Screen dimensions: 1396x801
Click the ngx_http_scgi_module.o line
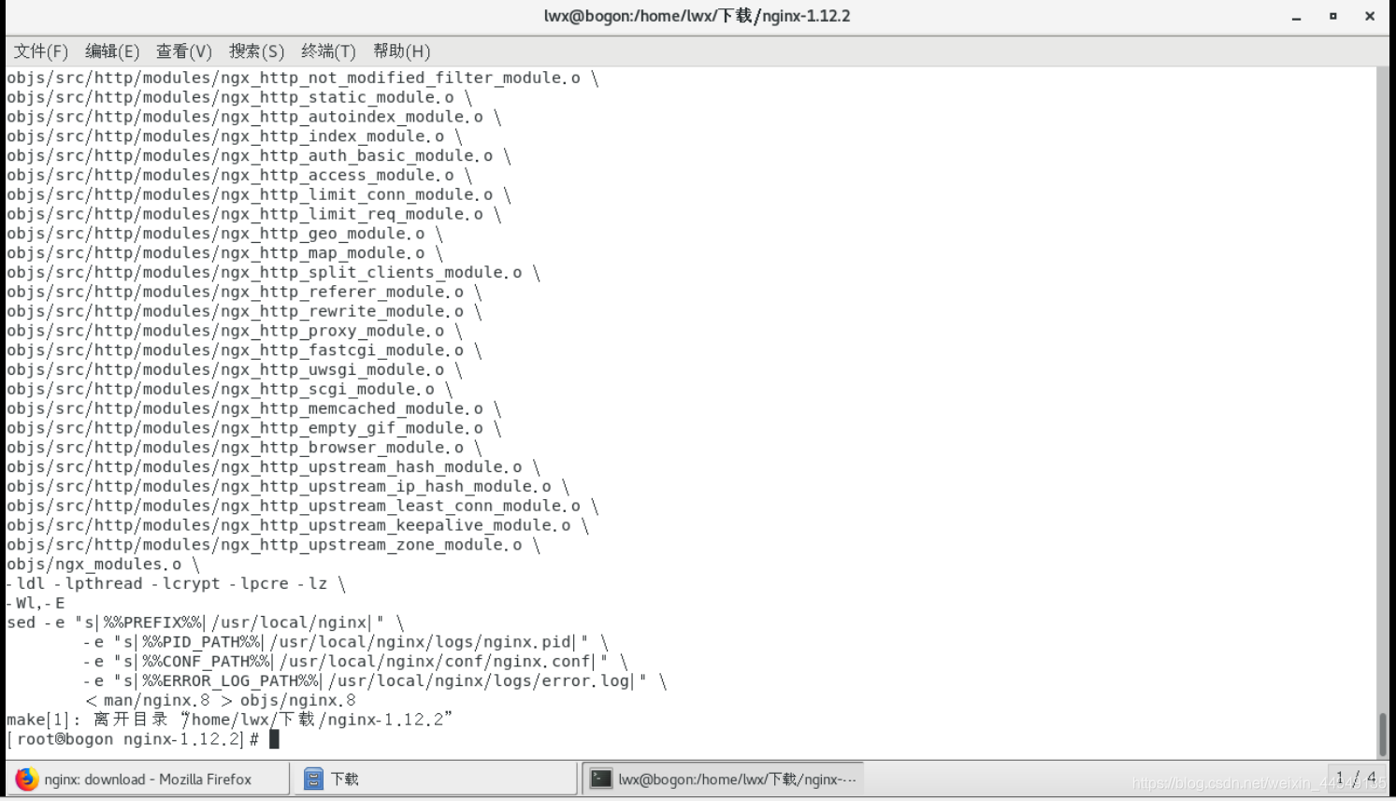coord(230,390)
